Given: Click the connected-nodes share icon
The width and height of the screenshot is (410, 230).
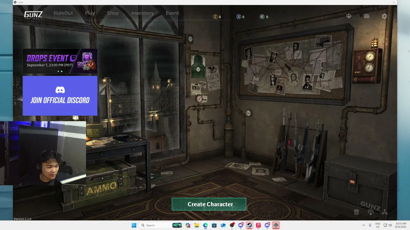Looking at the screenshot, I should point(385,212).
